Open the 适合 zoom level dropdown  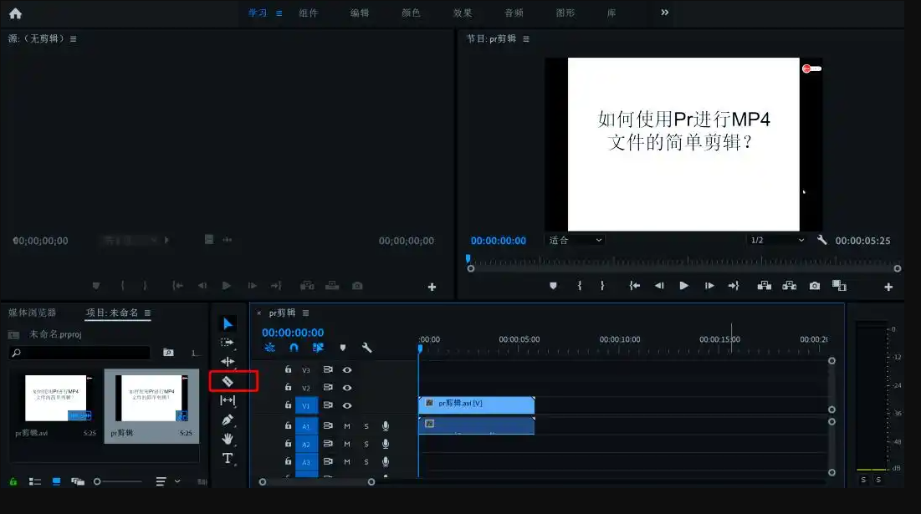pos(576,241)
